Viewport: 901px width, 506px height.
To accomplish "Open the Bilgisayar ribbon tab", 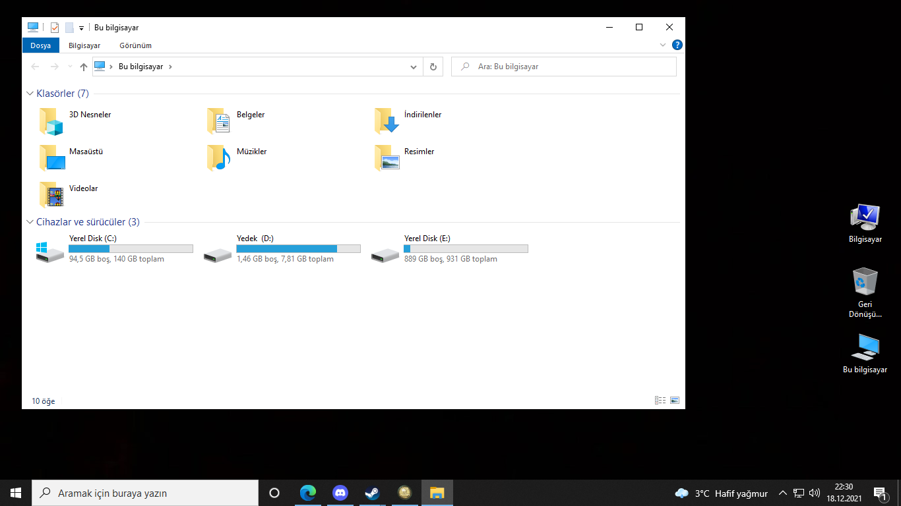I will click(84, 45).
